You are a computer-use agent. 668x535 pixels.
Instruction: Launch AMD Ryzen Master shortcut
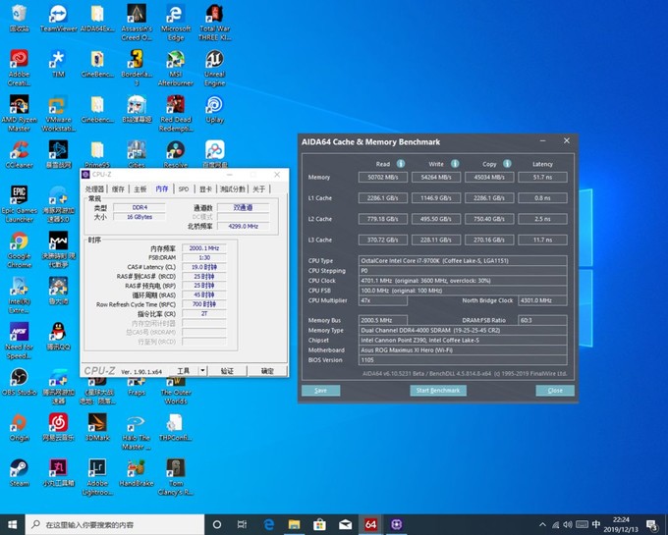coord(20,113)
